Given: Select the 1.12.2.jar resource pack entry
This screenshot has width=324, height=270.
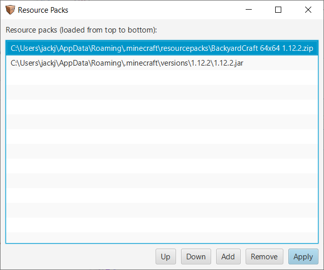Looking at the screenshot, I should point(162,63).
